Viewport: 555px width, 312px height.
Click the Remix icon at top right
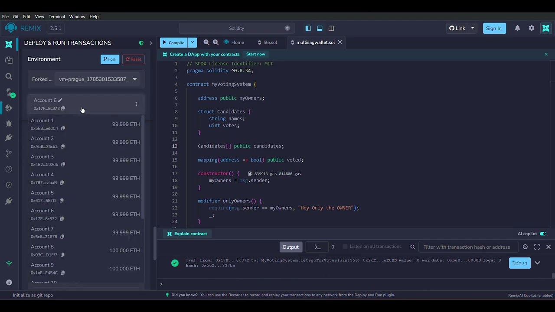[546, 28]
